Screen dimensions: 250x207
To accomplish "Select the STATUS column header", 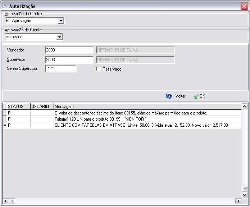I will 19,107.
